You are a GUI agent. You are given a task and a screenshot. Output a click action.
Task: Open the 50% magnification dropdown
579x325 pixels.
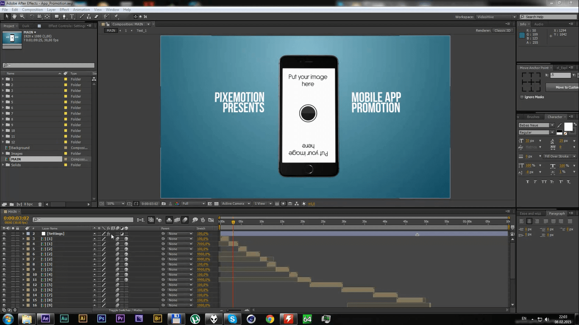[115, 204]
